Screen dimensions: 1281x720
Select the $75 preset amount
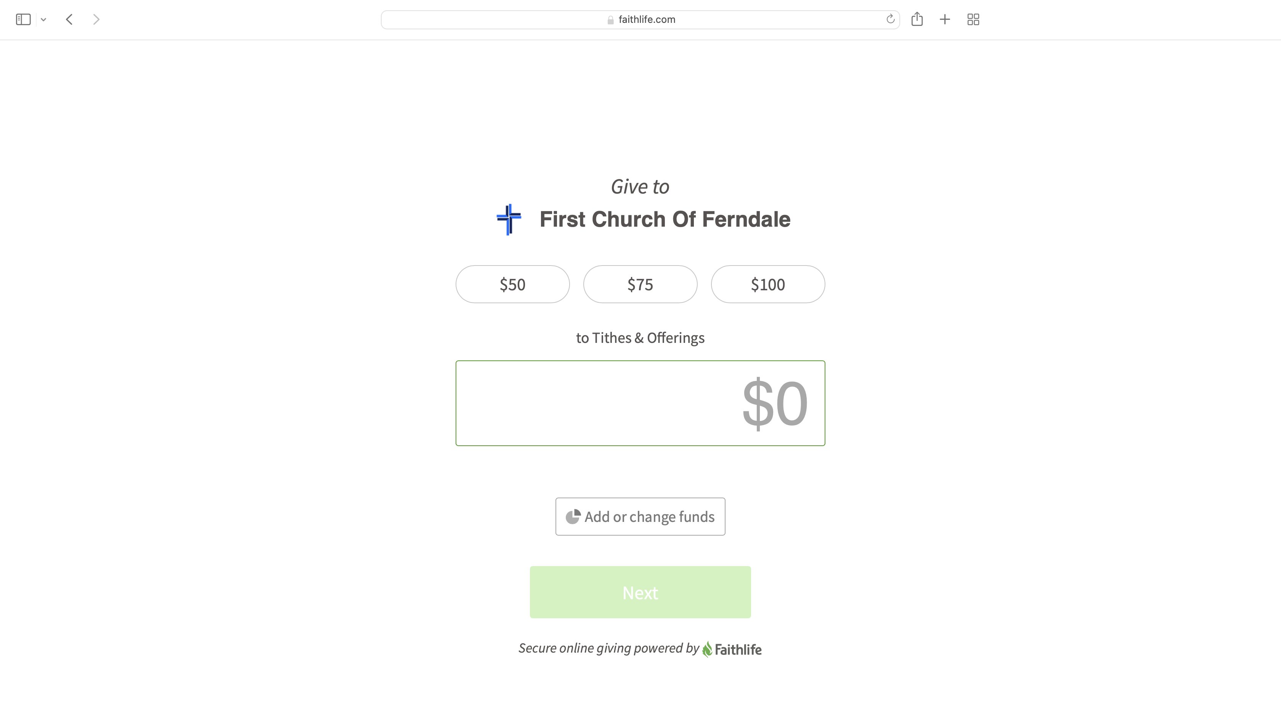(640, 284)
